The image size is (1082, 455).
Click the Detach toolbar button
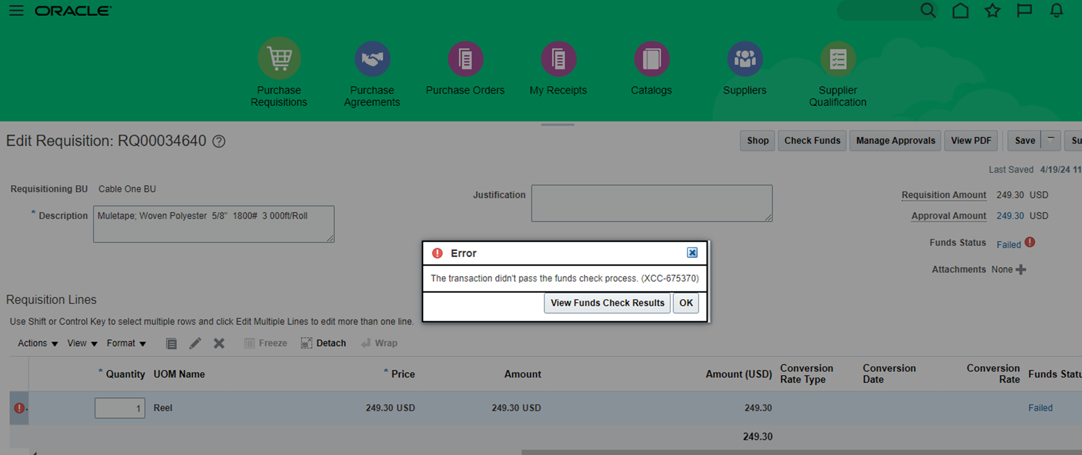323,343
